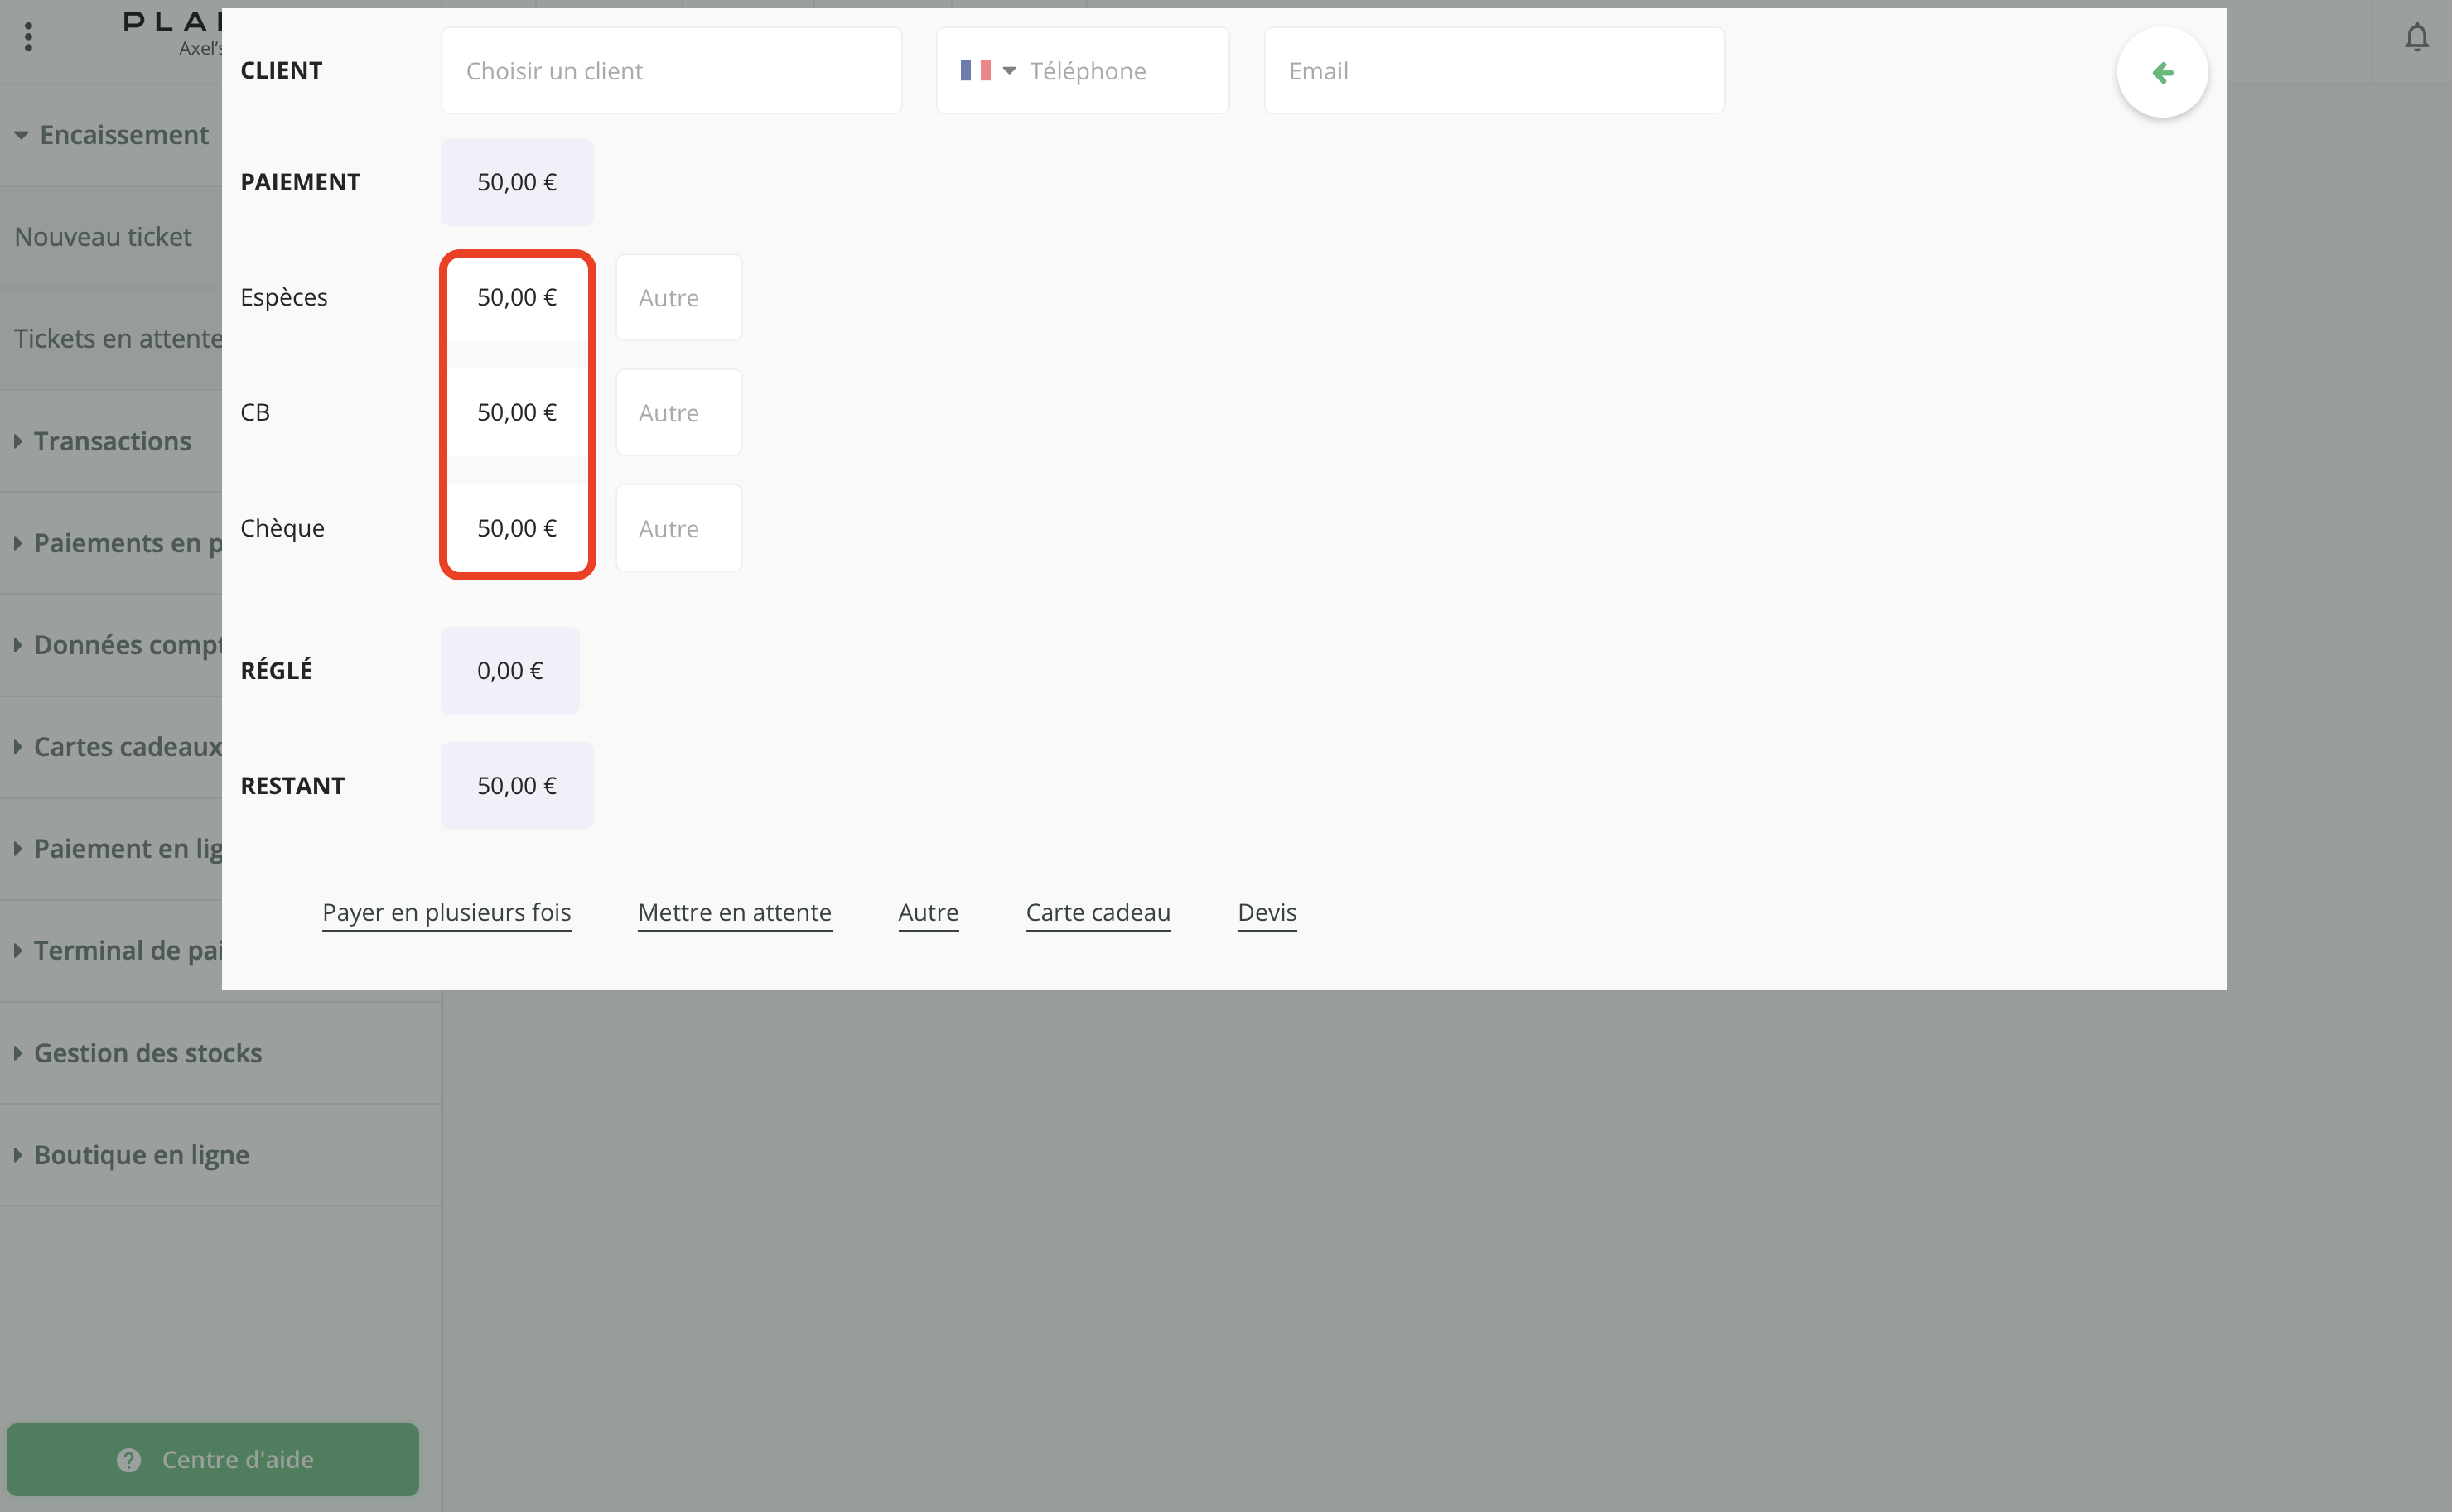Click the Choisir un client field

point(670,71)
